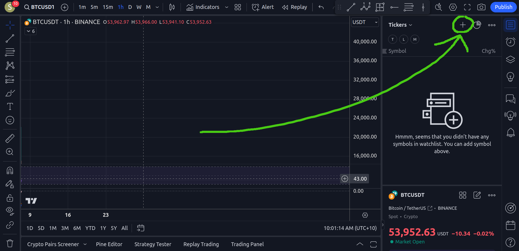Screen dimensions: 519x251
Task: Expand the Crypto Pairs Screener dropdown
Action: pyautogui.click(x=85, y=244)
